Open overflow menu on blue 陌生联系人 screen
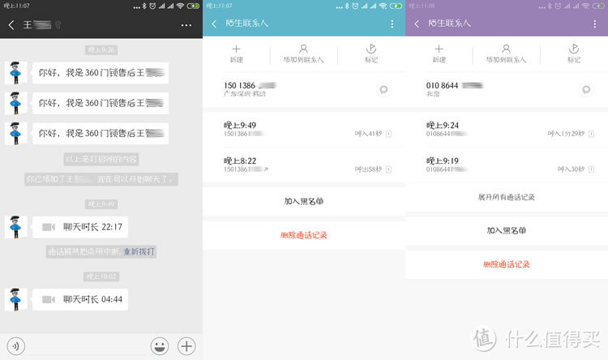Image resolution: width=608 pixels, height=360 pixels. pyautogui.click(x=392, y=24)
